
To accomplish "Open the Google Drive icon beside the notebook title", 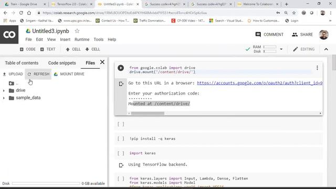I will click(x=28, y=31).
